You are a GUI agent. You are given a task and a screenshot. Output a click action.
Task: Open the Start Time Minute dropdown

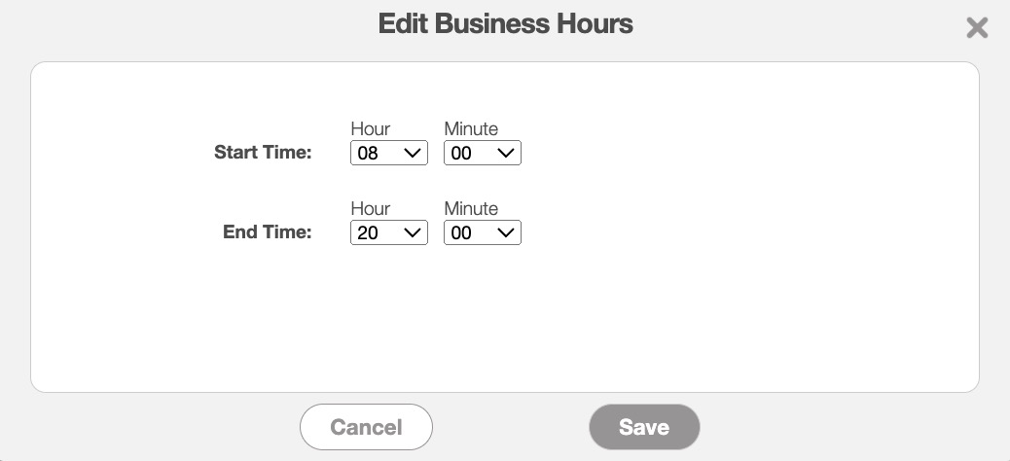point(482,153)
